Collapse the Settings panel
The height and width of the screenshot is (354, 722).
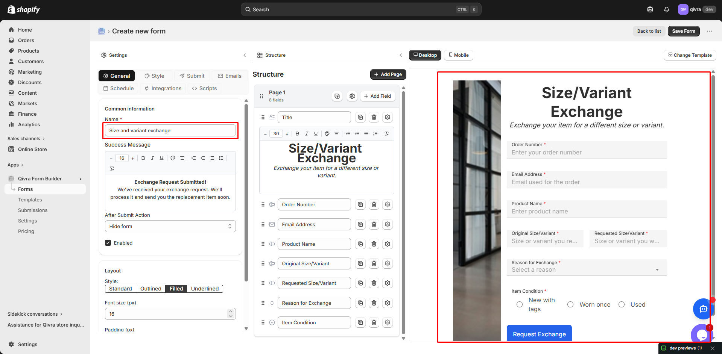click(245, 55)
